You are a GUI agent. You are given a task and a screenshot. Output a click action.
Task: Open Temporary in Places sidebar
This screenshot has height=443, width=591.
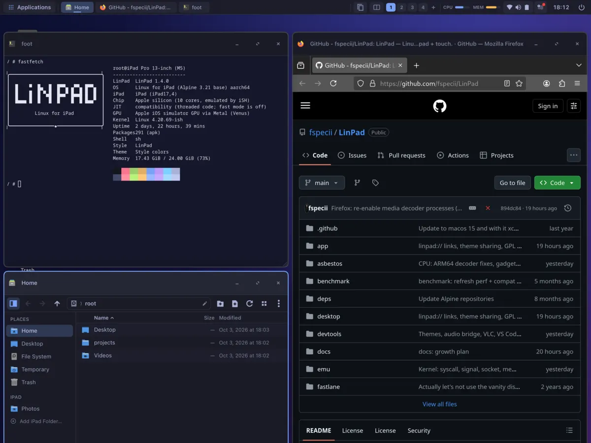tap(39, 369)
